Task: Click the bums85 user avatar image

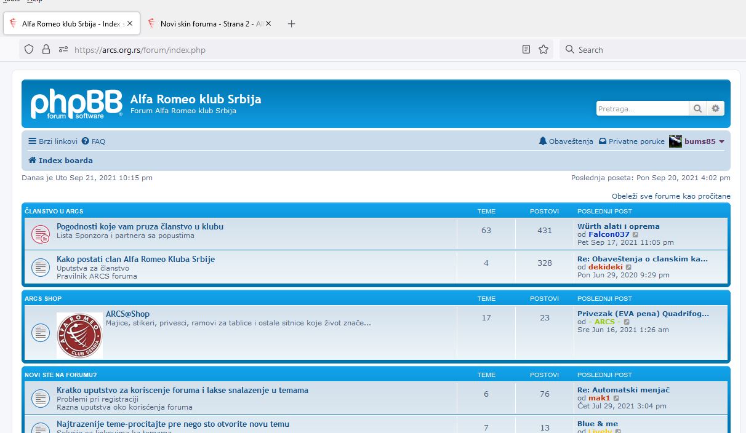Action: point(675,141)
